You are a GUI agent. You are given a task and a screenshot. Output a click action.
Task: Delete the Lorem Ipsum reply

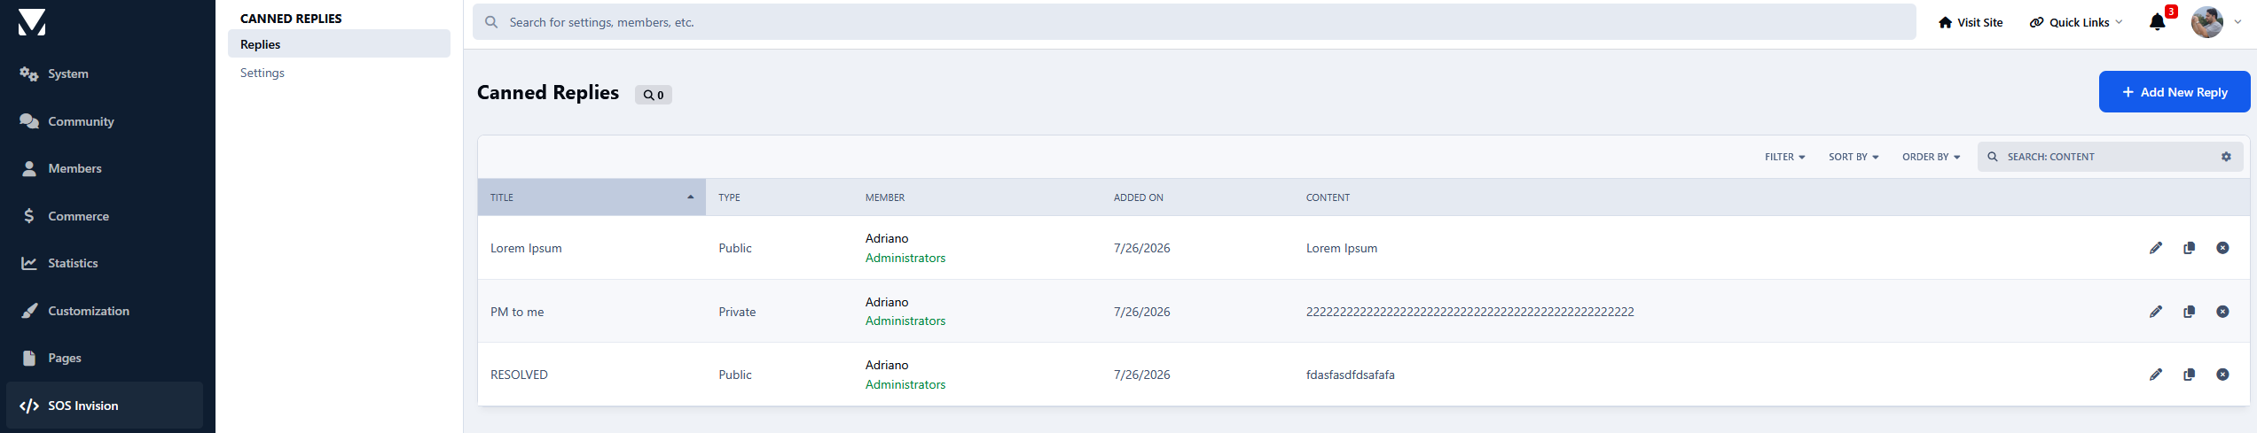click(2222, 248)
